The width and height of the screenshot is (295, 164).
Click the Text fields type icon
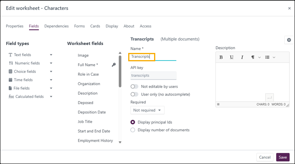click(x=10, y=55)
